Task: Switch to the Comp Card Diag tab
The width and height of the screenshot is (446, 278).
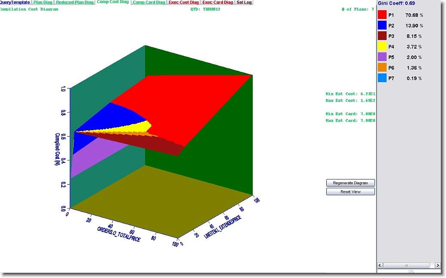Action: pyautogui.click(x=149, y=3)
